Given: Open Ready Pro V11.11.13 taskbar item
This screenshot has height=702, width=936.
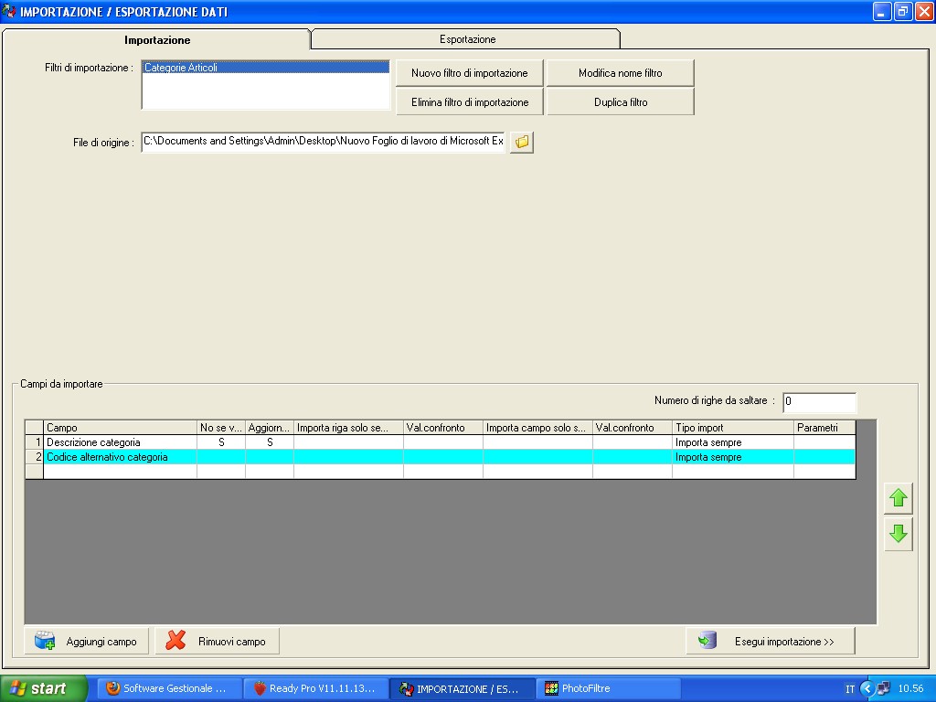Looking at the screenshot, I should (316, 688).
